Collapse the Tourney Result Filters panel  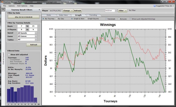point(39,10)
